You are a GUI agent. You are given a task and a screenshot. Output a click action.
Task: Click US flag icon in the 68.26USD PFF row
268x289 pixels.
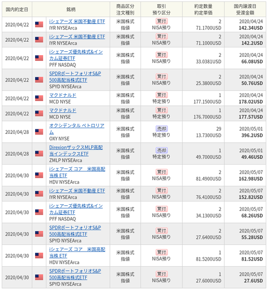(39, 212)
